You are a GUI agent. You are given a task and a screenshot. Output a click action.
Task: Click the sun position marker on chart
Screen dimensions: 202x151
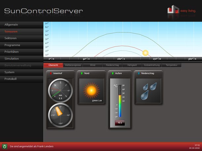pos(146,53)
